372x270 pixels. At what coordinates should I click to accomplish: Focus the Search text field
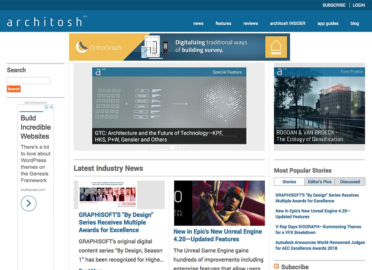[29, 80]
